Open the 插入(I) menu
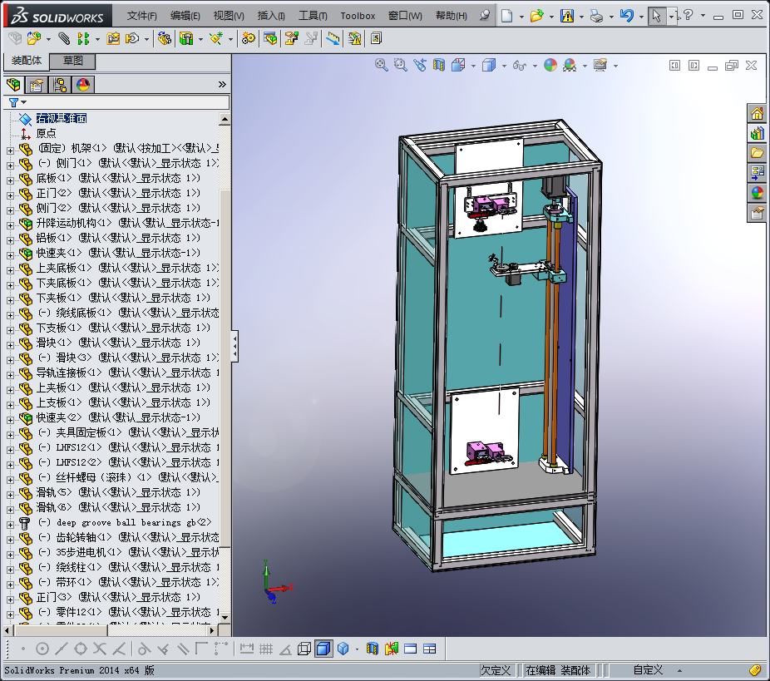This screenshot has width=770, height=681. [271, 16]
